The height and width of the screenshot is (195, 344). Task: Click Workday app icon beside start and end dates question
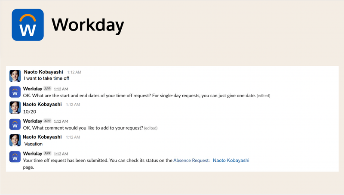[x=15, y=92]
